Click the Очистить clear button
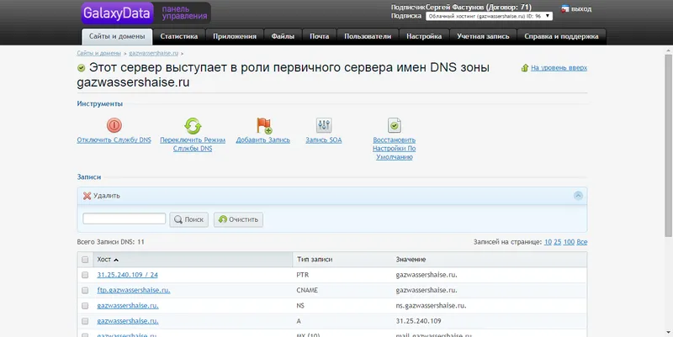Image resolution: width=673 pixels, height=337 pixels. (238, 219)
